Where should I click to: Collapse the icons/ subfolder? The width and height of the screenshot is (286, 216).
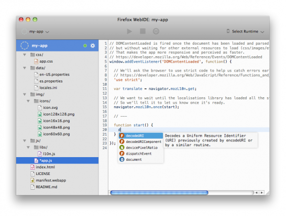[x=28, y=101]
